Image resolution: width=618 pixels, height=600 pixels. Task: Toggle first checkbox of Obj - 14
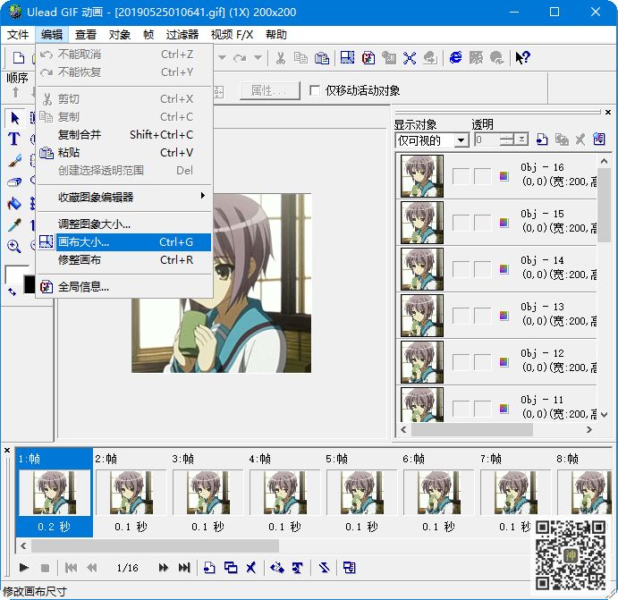(x=461, y=269)
